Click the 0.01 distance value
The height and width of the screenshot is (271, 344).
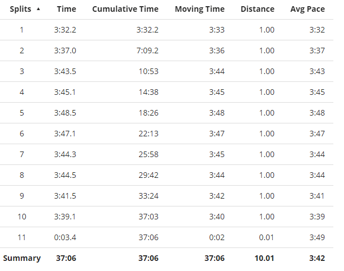coord(267,237)
